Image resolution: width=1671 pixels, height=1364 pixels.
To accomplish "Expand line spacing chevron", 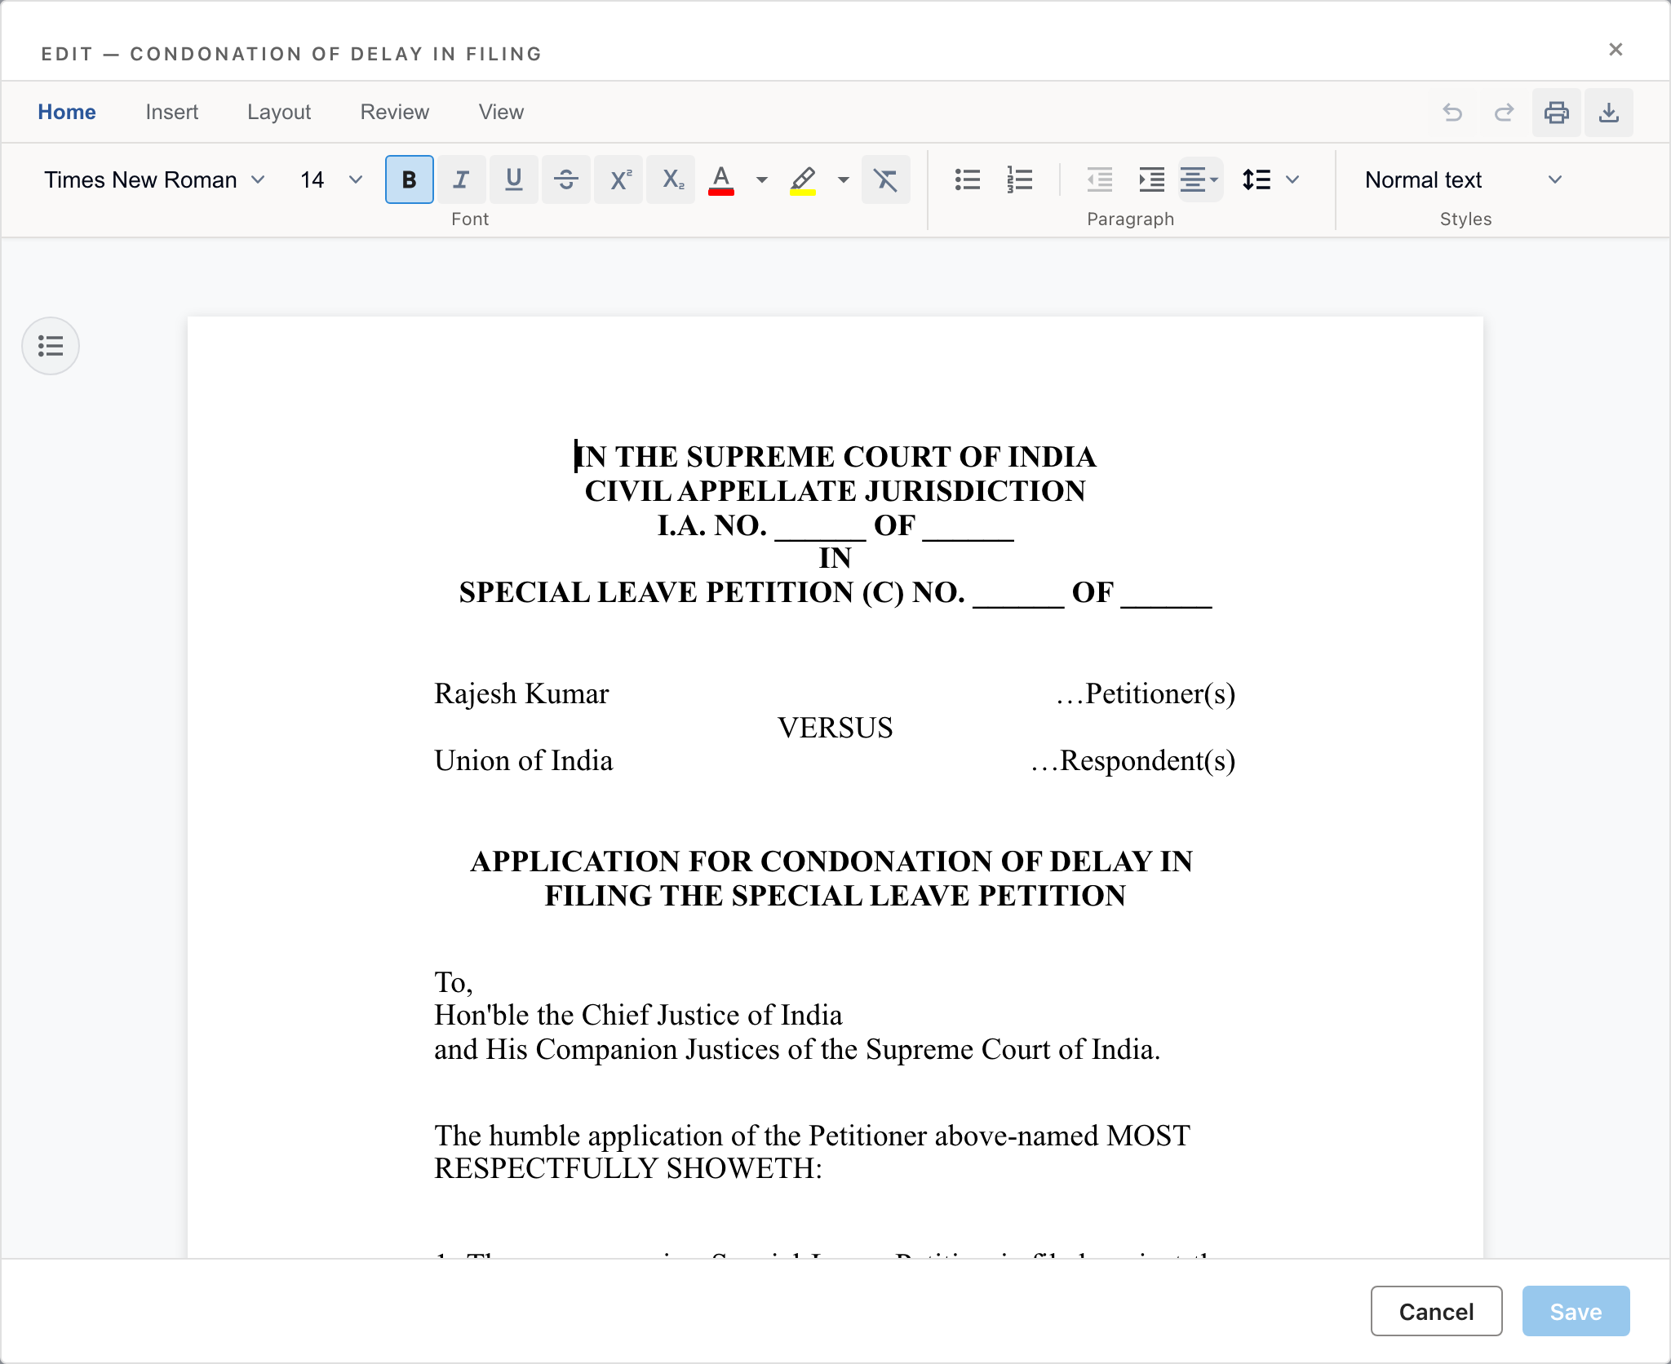I will (1292, 179).
